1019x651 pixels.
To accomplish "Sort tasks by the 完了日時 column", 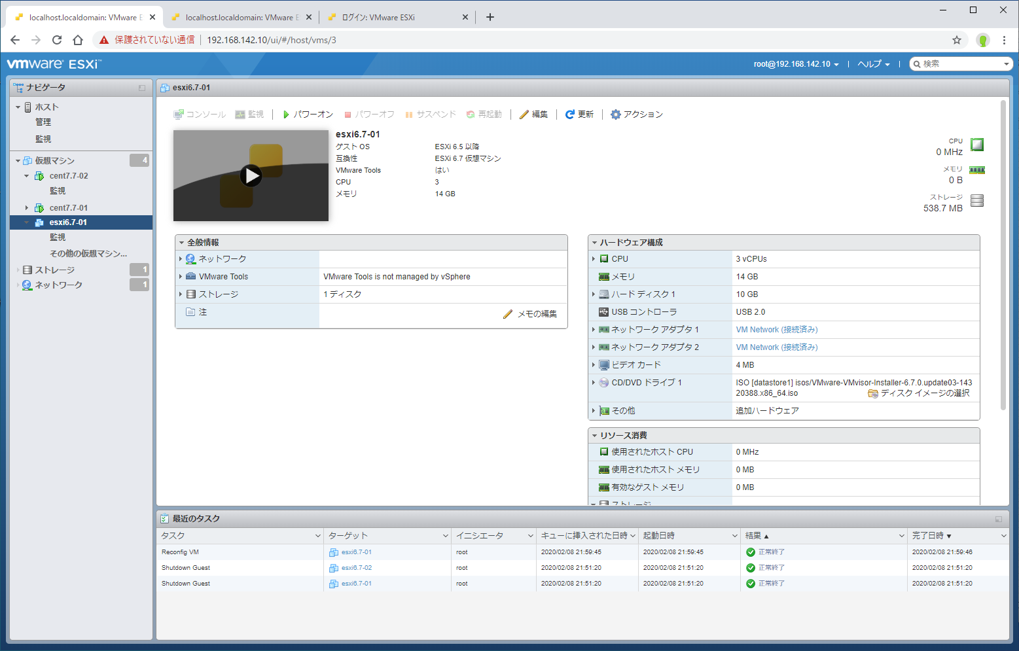I will pos(959,536).
